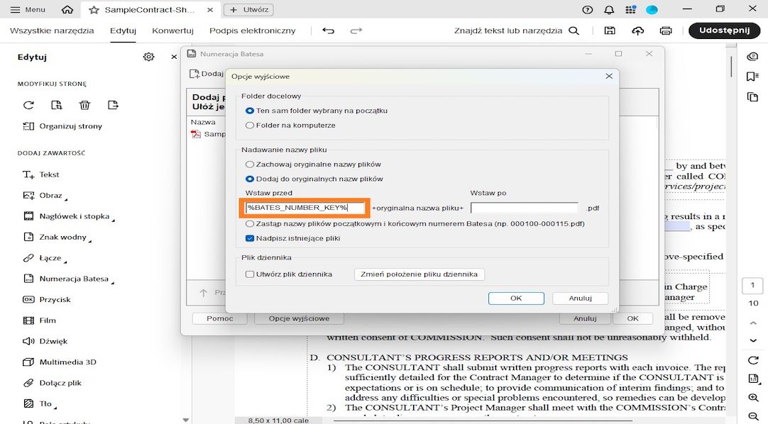This screenshot has height=424, width=768.
Task: Open the Edytuj panel settings gear
Action: point(148,56)
